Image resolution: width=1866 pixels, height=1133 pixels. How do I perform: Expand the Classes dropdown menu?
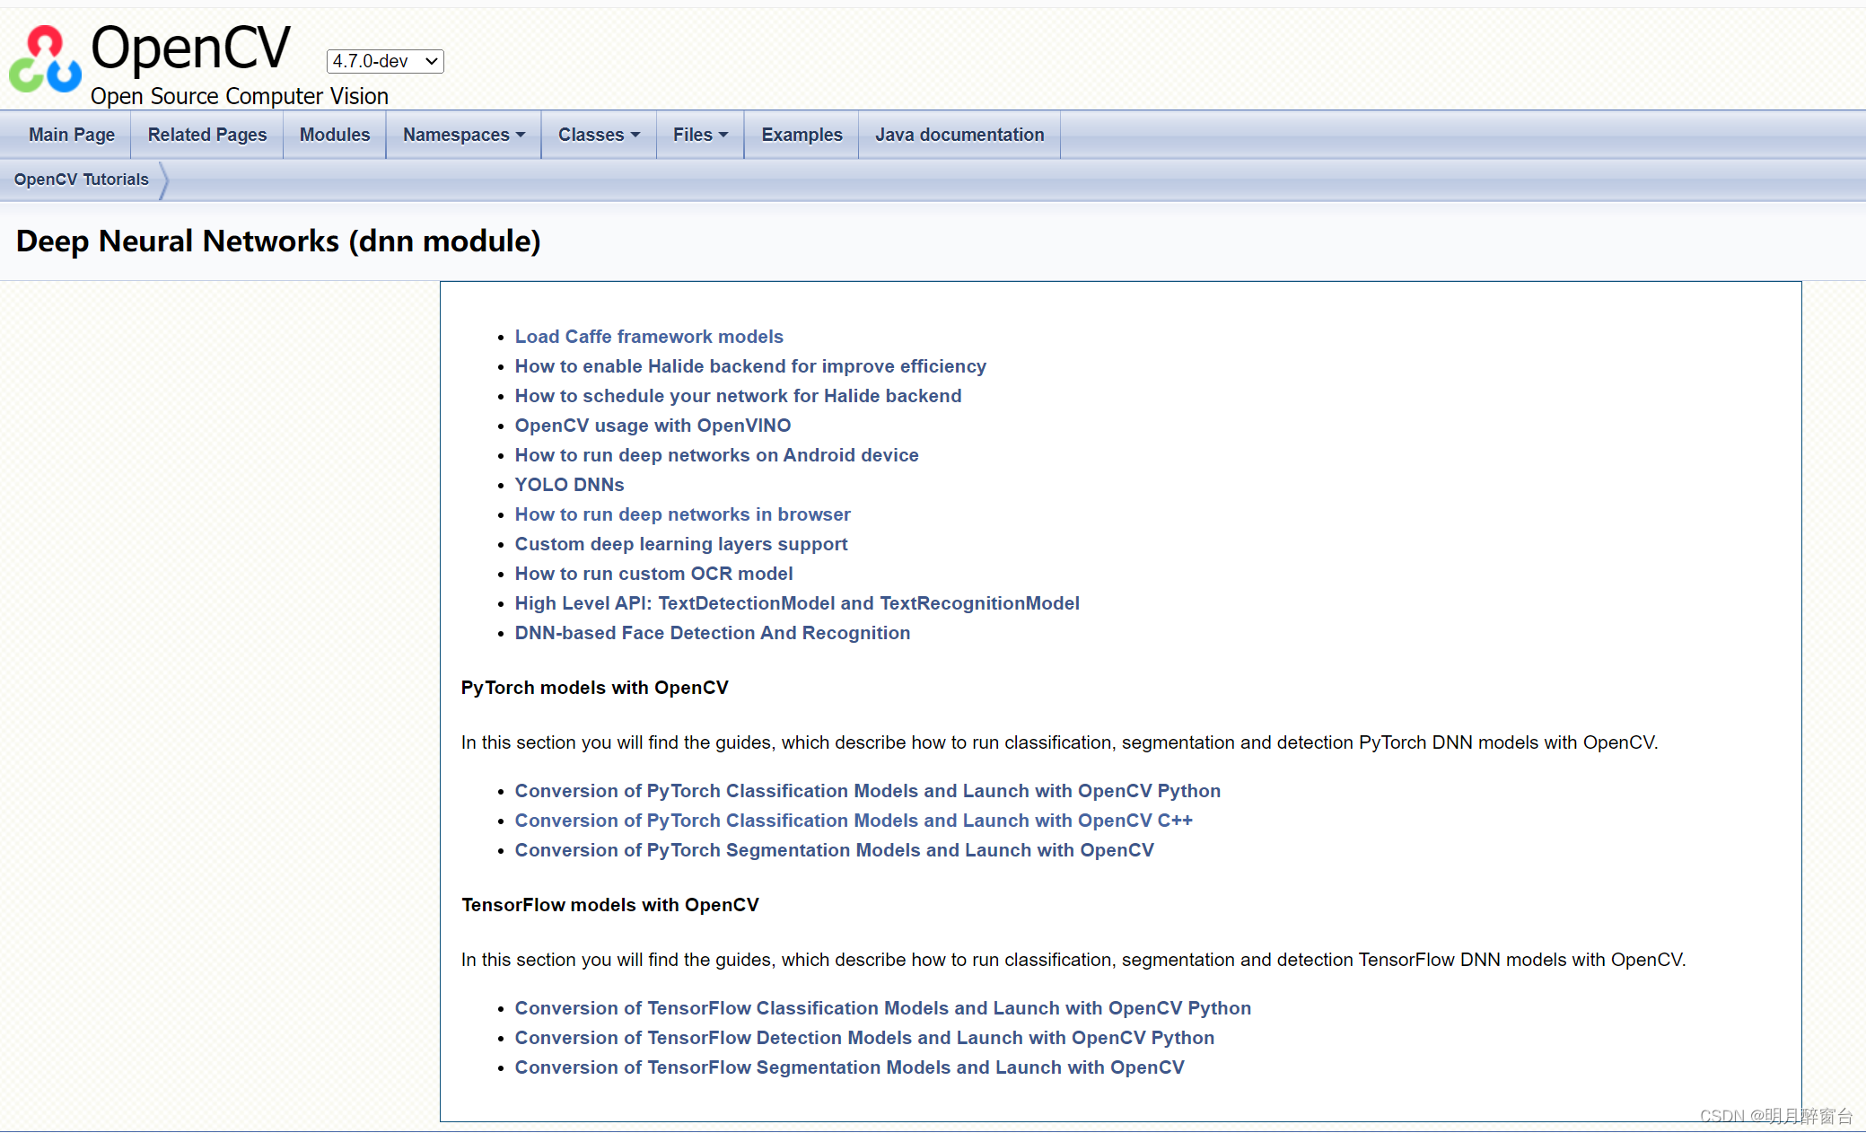point(599,135)
